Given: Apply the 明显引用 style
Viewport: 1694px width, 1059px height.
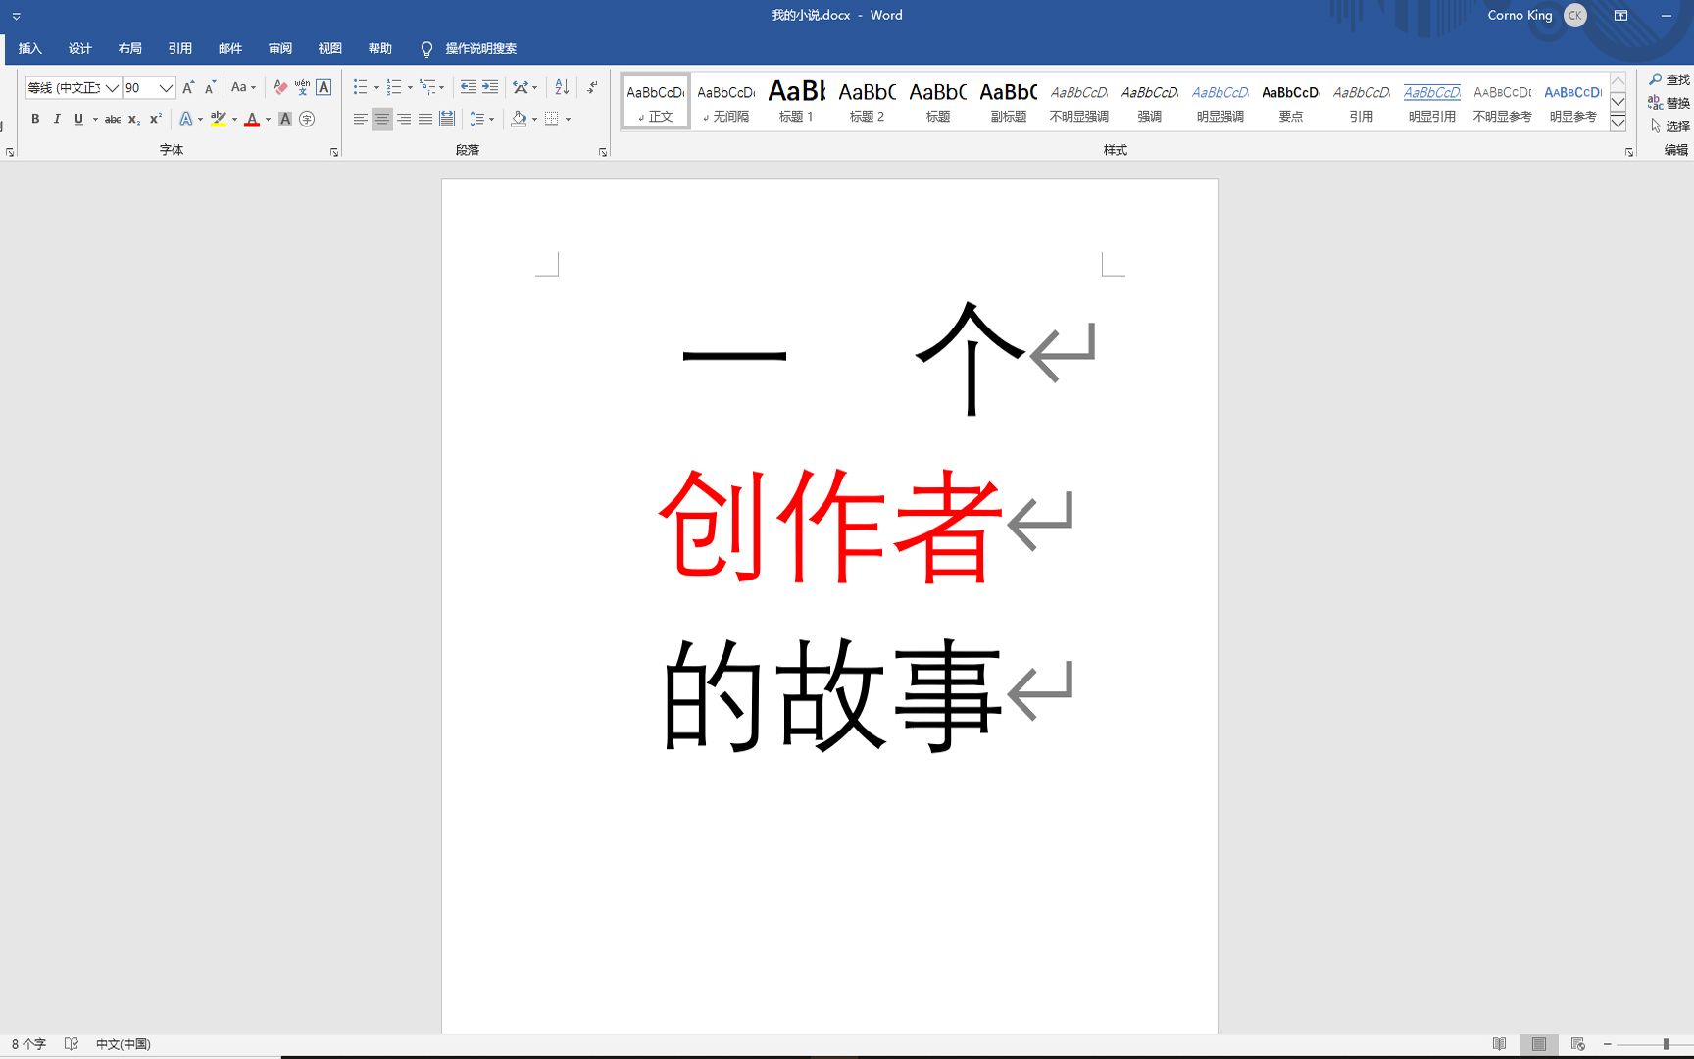Looking at the screenshot, I should [x=1432, y=101].
